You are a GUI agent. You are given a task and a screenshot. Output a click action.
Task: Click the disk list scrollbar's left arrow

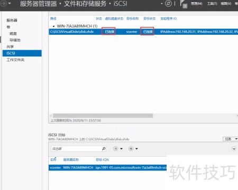click(51, 116)
